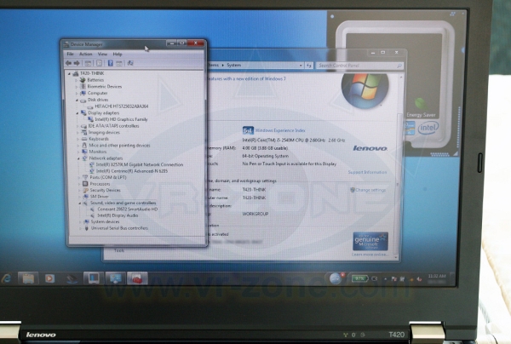The width and height of the screenshot is (511, 344).
Task: Click the System breadcrumb in the address bar
Action: point(234,66)
